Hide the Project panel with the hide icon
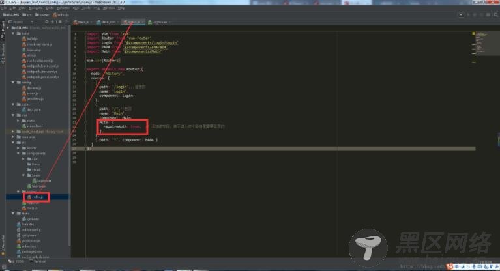 tap(66, 22)
